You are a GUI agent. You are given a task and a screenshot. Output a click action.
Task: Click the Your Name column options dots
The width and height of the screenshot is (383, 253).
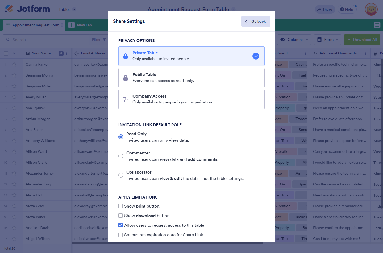click(x=67, y=53)
